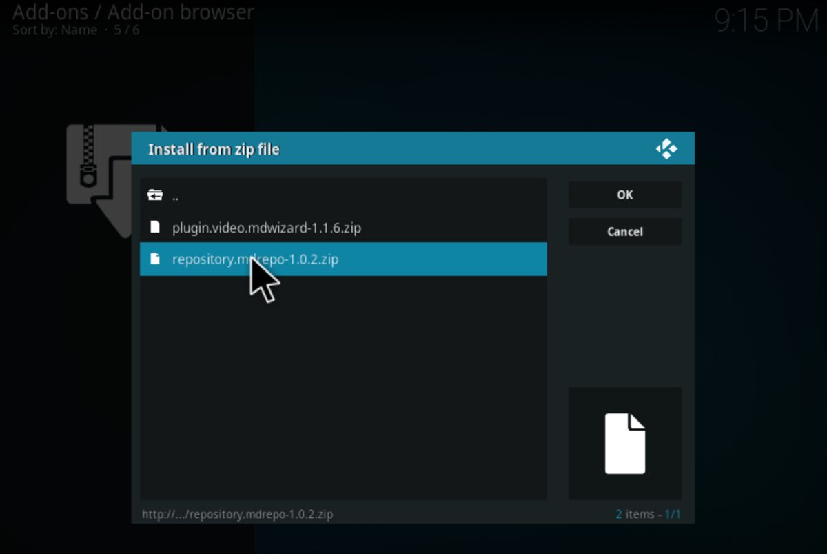
Task: Go up via the '..' parent entry
Action: coord(343,195)
